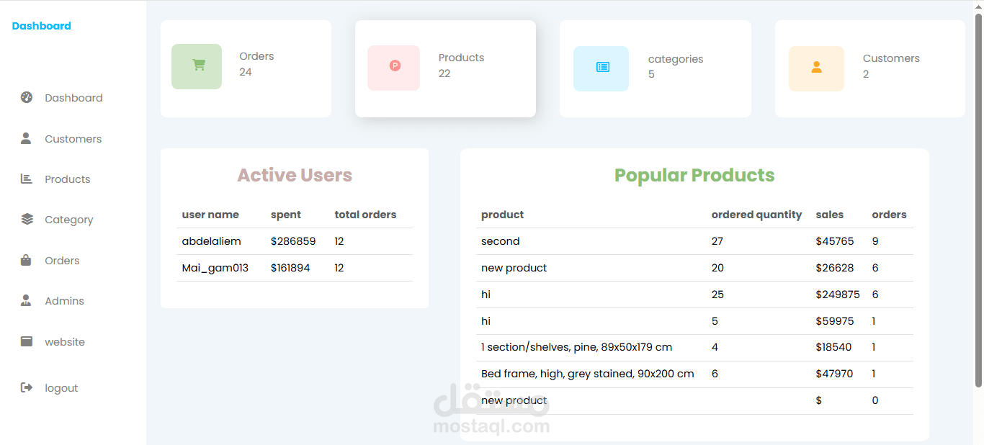984x445 pixels.
Task: Open the Products sidebar menu entry
Action: [x=67, y=179]
